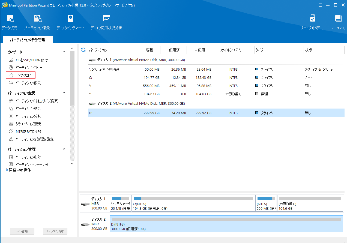Launch パーティション復元 from the top toolbar
Image resolution: width=347 pixels, height=243 pixels.
pos(37,22)
